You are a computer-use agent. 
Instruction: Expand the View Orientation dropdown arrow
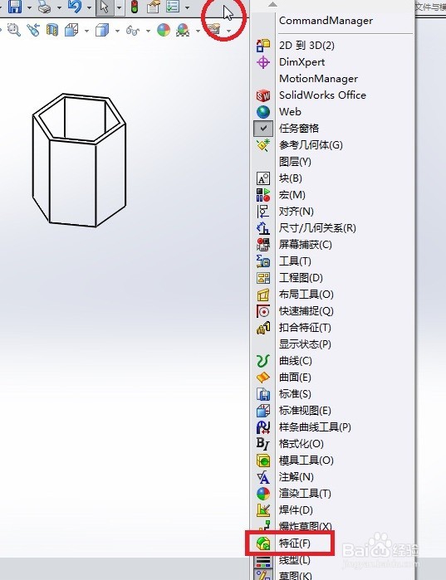[86, 31]
